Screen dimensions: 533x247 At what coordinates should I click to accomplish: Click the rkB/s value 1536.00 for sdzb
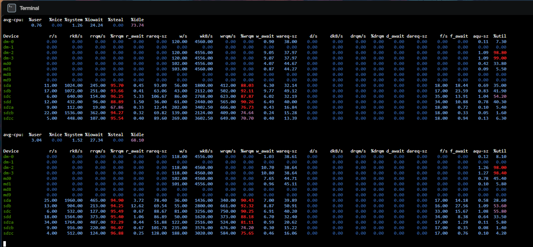click(x=74, y=113)
